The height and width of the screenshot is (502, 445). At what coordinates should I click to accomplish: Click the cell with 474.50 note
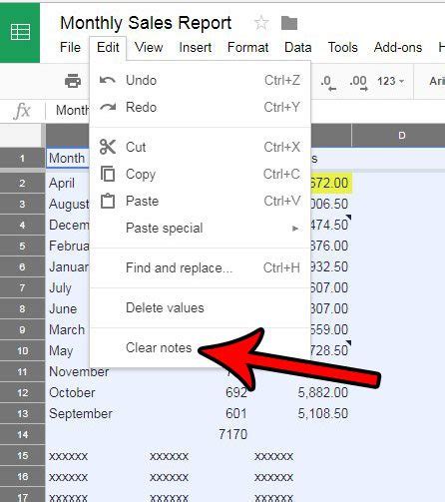tap(331, 226)
